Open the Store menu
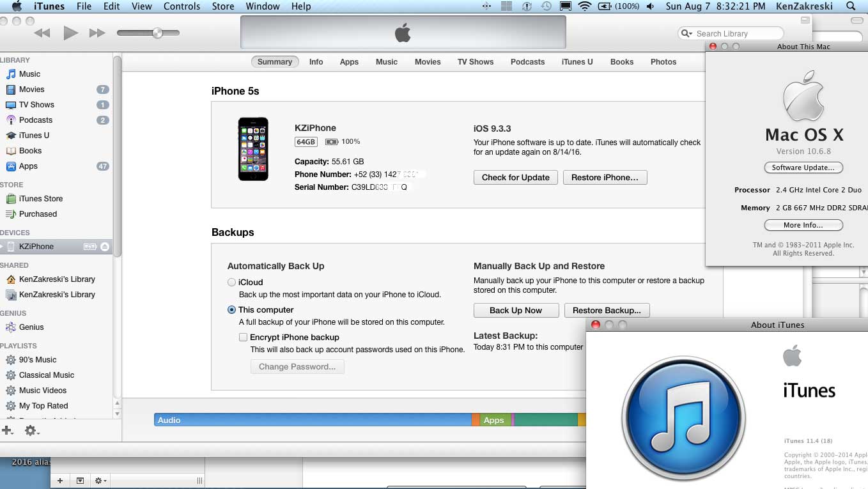 pos(223,6)
